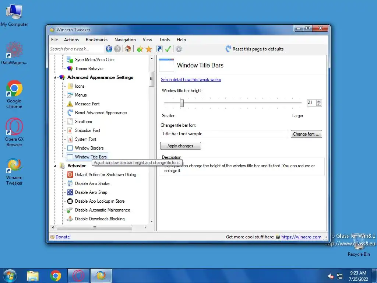
Task: Click the Icons tree item icon
Action: tap(70, 86)
